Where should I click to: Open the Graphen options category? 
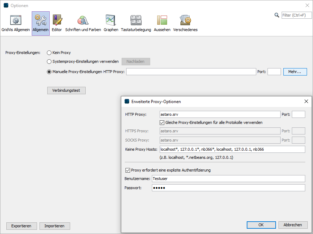coord(111,23)
